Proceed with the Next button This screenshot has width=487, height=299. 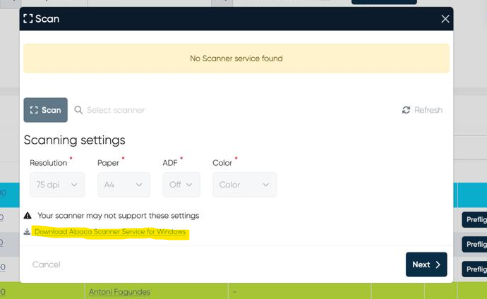pyautogui.click(x=426, y=264)
